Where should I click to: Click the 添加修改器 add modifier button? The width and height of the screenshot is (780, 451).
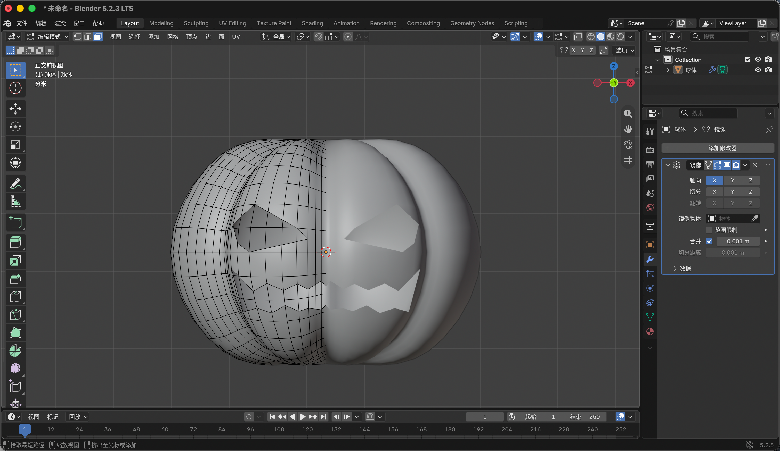point(718,148)
